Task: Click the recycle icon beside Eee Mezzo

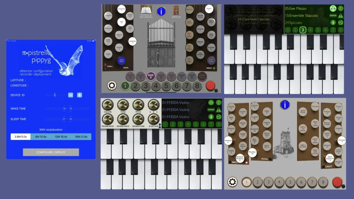Action: point(333,9)
